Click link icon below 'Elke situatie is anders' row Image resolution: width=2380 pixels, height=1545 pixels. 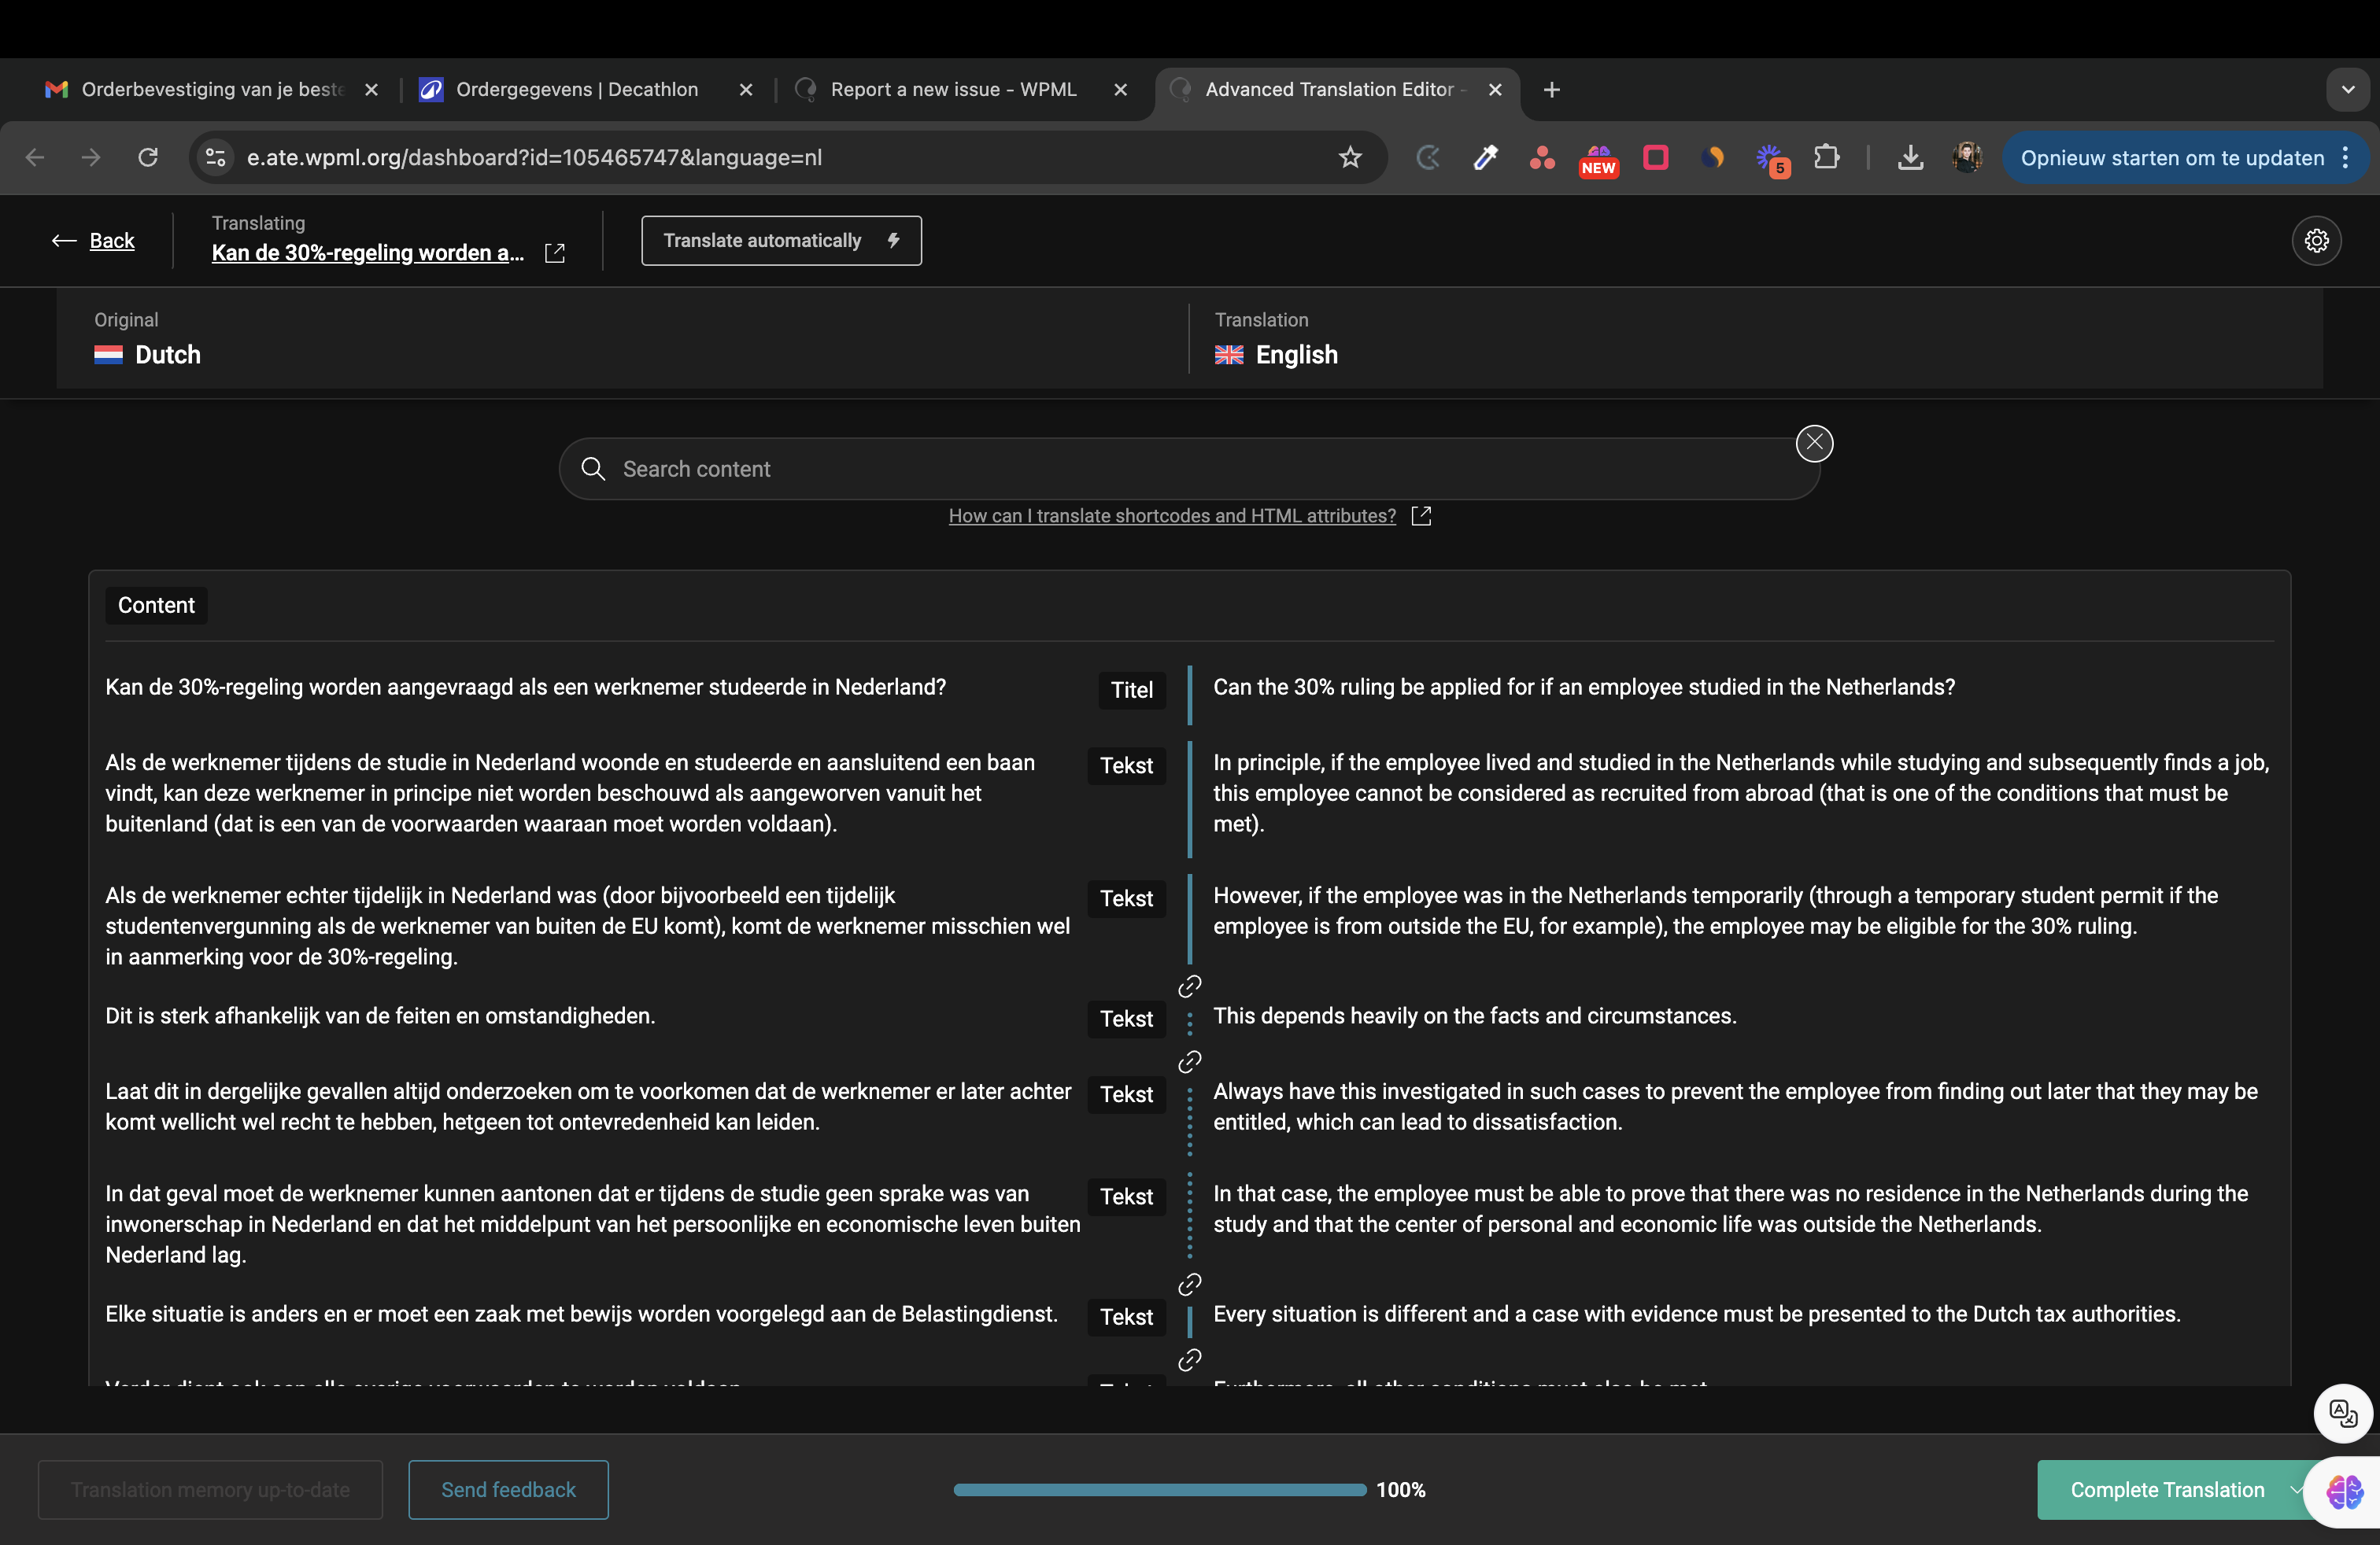(x=1189, y=1360)
